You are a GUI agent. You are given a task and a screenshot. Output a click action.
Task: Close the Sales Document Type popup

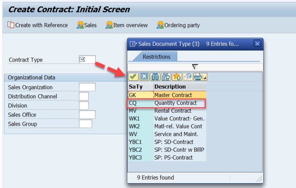(x=257, y=44)
